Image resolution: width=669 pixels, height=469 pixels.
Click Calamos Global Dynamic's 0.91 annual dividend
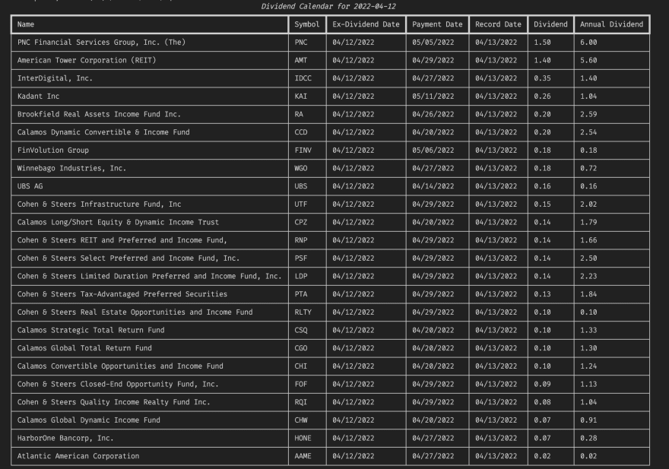tap(588, 420)
